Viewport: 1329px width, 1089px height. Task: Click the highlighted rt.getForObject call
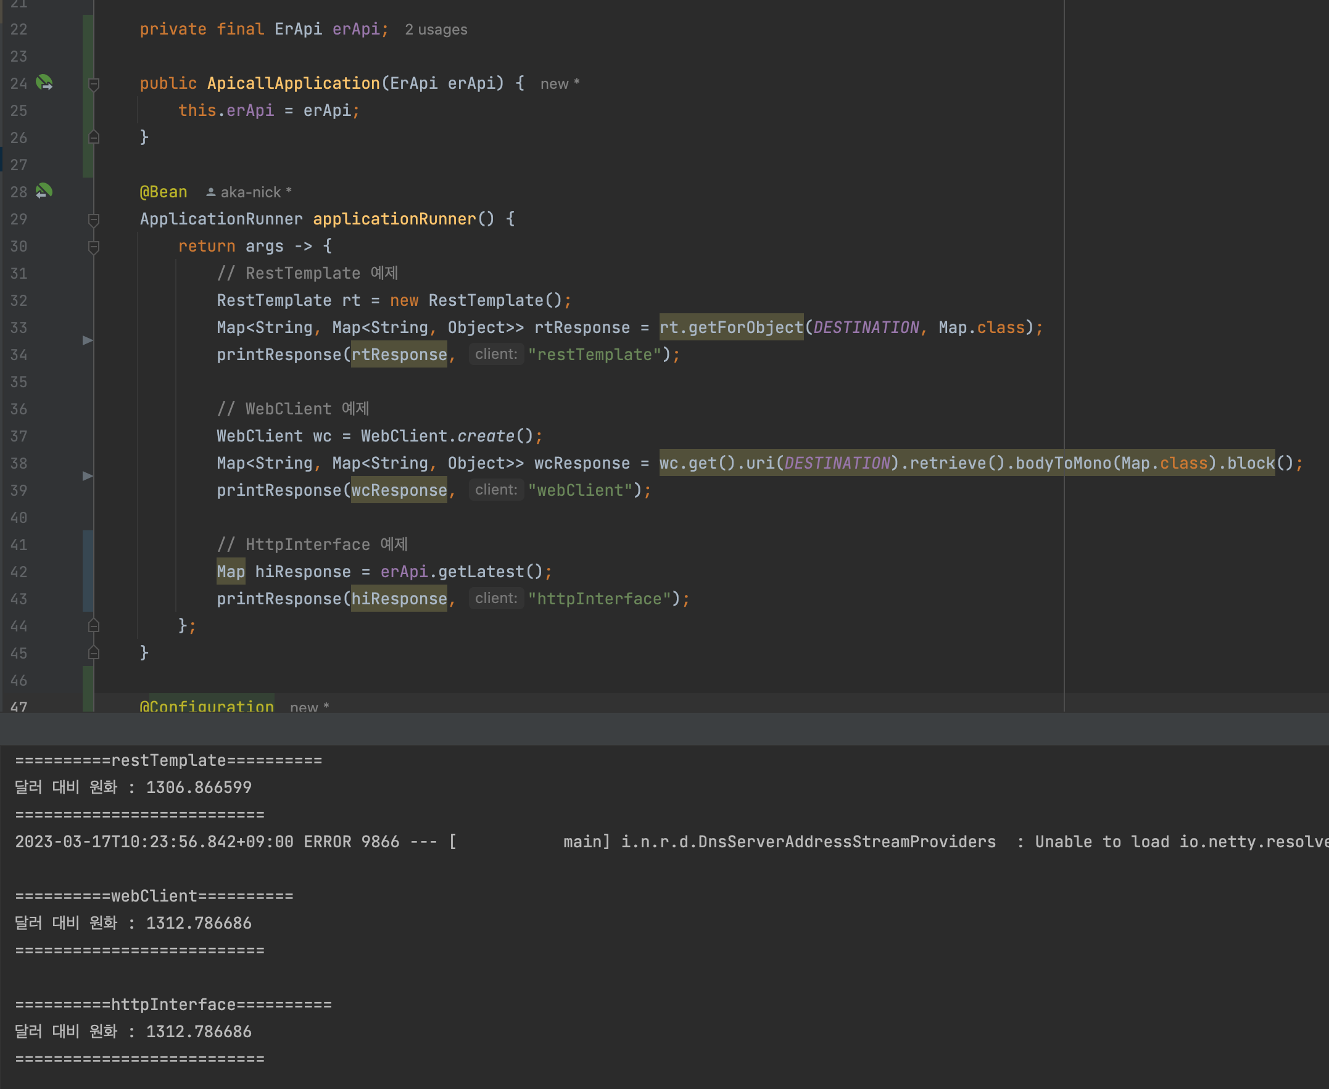tap(731, 327)
